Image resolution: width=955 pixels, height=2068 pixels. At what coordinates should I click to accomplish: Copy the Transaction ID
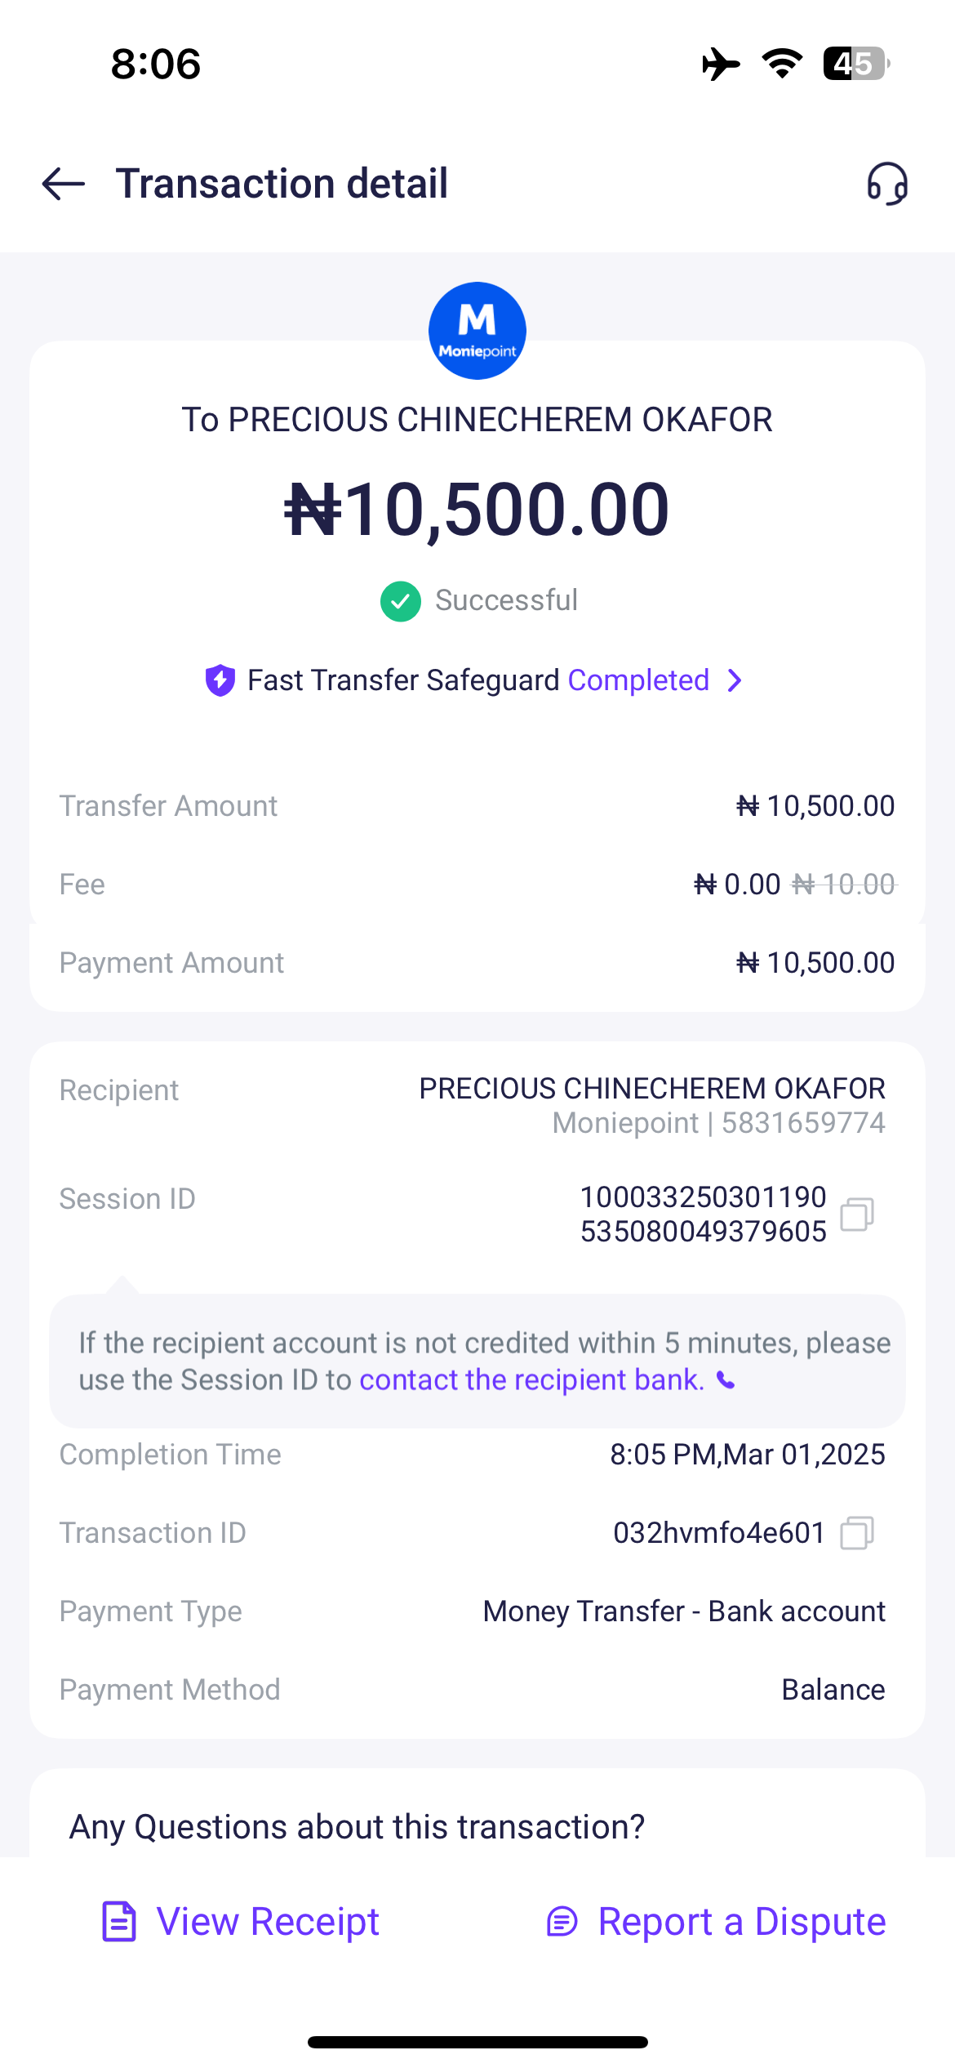[x=857, y=1533]
